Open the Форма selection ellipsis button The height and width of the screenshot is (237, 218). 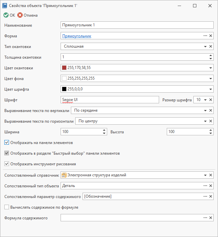pyautogui.click(x=205, y=36)
